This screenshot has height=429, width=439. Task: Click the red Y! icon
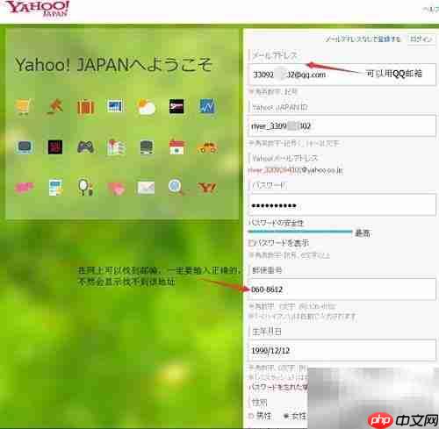tap(206, 188)
